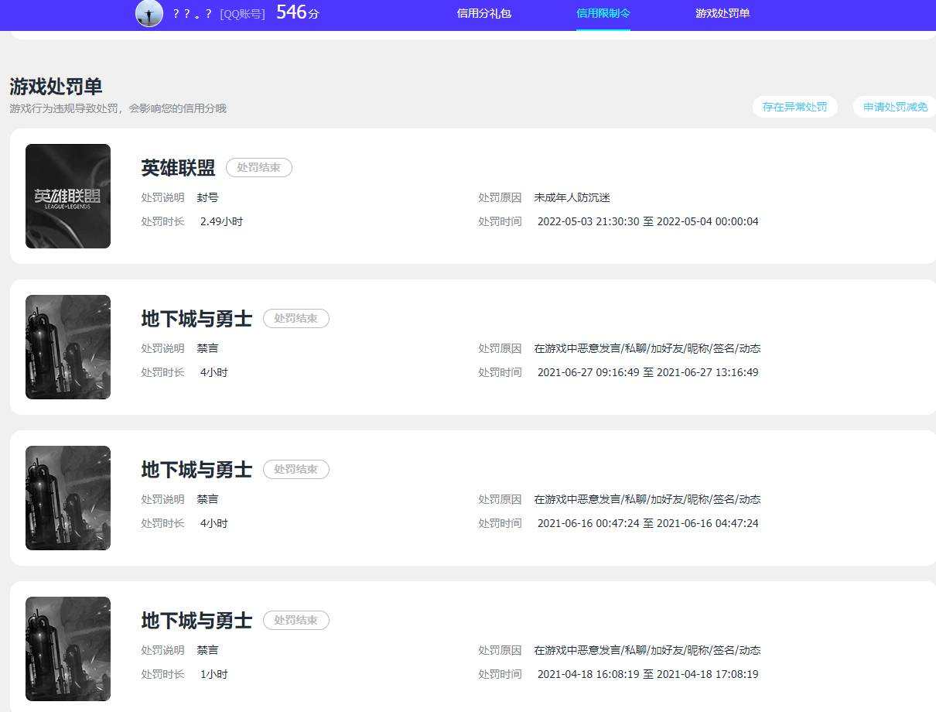The width and height of the screenshot is (936, 712).
Task: Click 4小时 duration on the 2021-06-27 card
Action: (214, 372)
